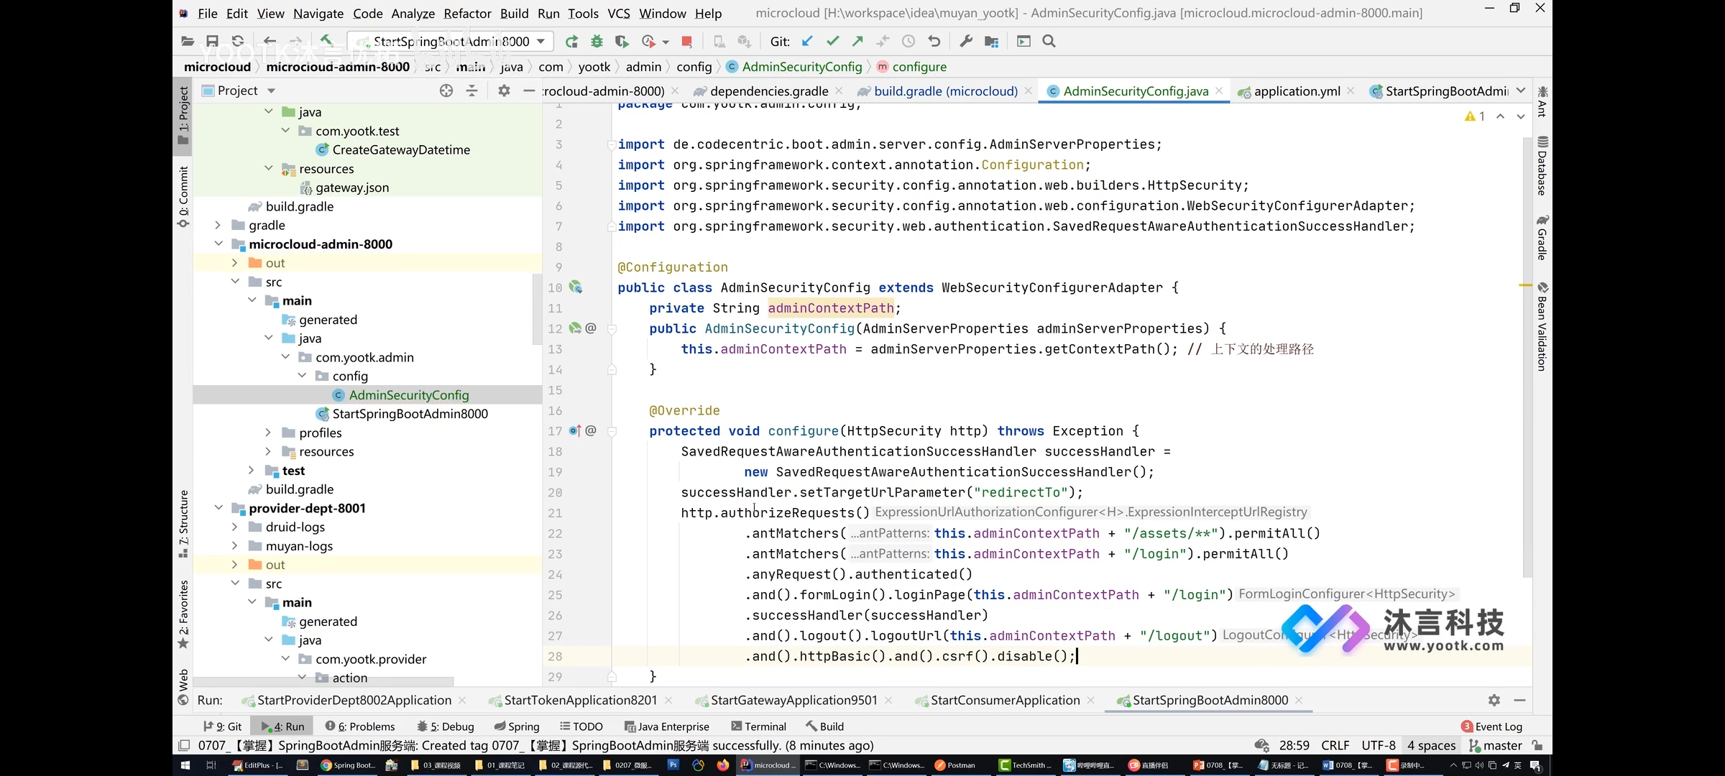Click Project tree vertical scrollbar
The image size is (1725, 776).
(536, 309)
